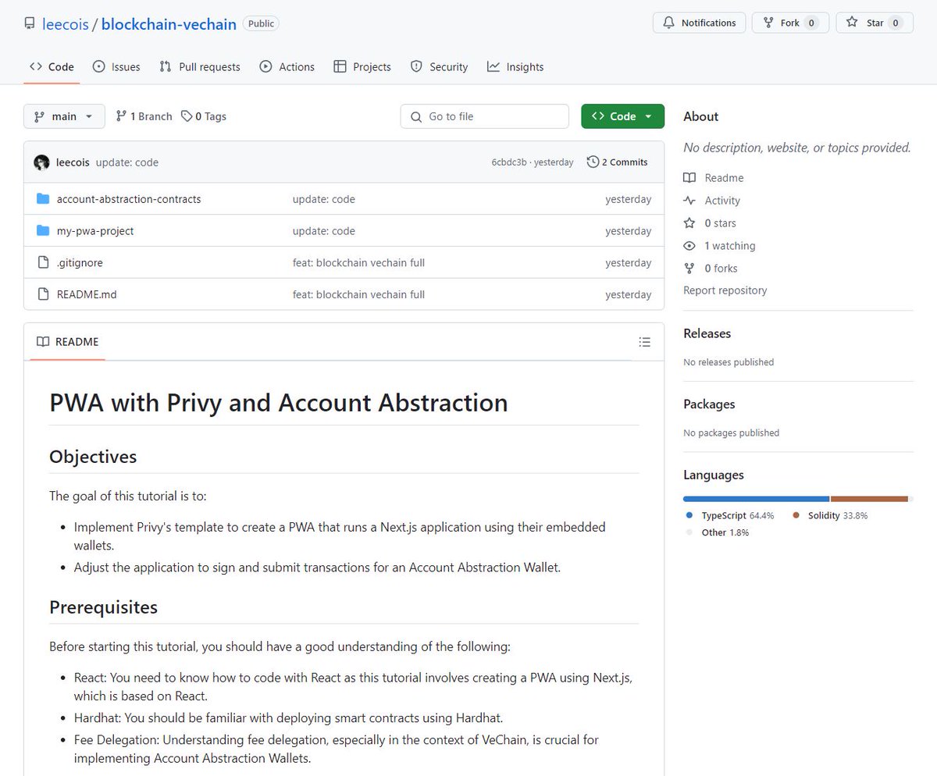Click the file icon beside .gitignore
The width and height of the screenshot is (937, 776).
click(43, 263)
